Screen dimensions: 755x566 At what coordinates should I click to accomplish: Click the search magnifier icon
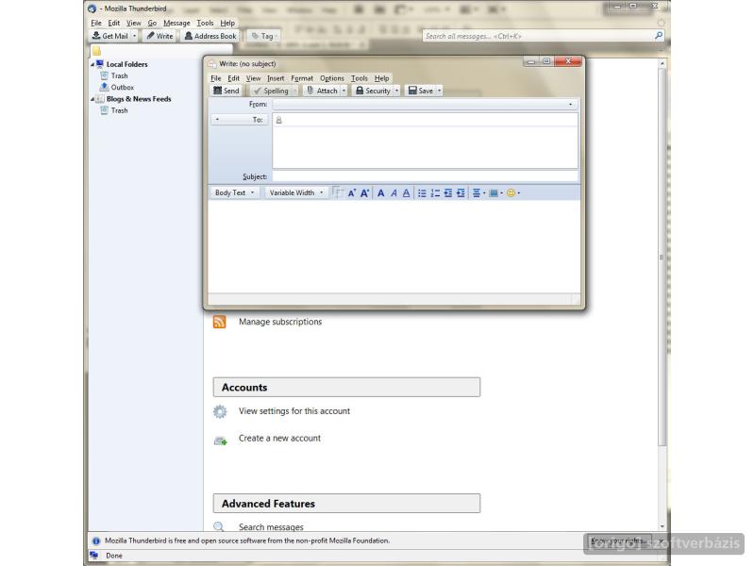659,35
